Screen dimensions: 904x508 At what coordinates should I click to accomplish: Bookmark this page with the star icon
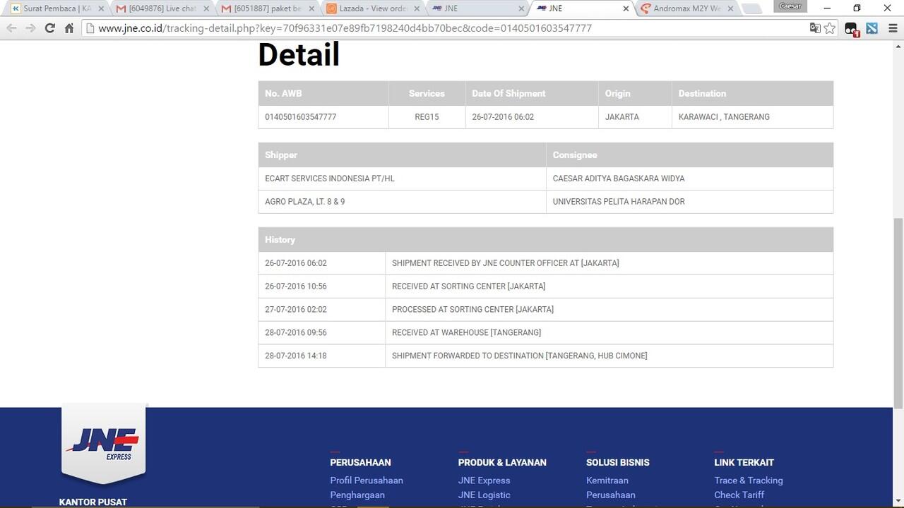click(x=830, y=28)
